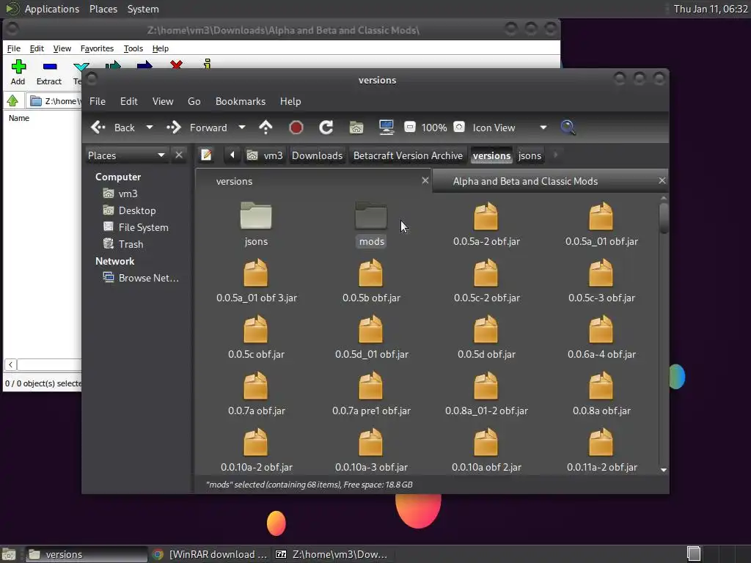The height and width of the screenshot is (563, 751).
Task: Select the 0.0.5a_01 obf 3.jar file
Action: point(256,273)
